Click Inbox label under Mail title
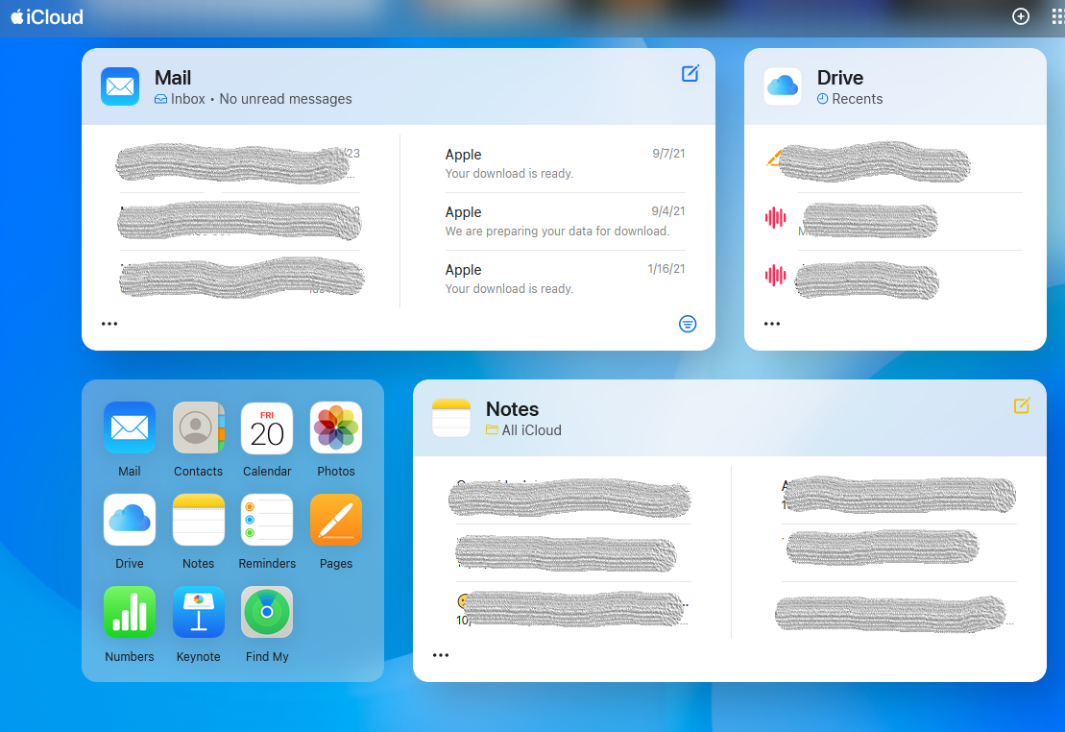 point(187,99)
